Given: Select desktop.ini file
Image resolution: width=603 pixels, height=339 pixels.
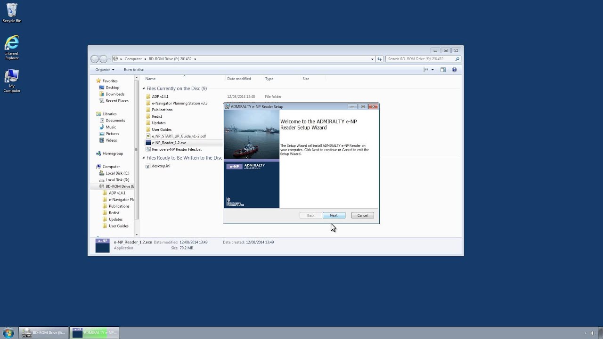Looking at the screenshot, I should tap(161, 166).
